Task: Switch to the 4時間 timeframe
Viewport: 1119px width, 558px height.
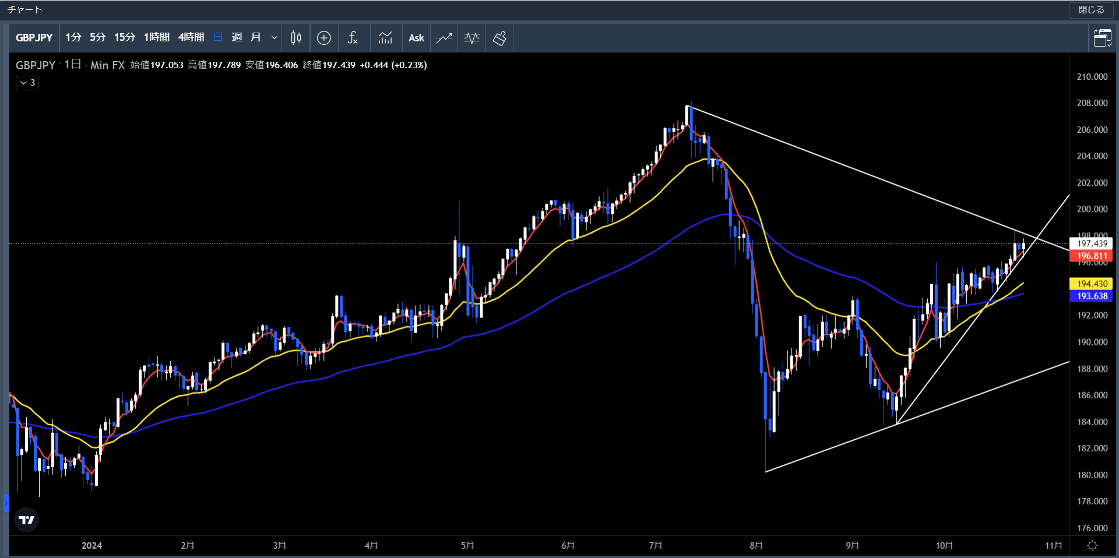Action: click(x=191, y=38)
